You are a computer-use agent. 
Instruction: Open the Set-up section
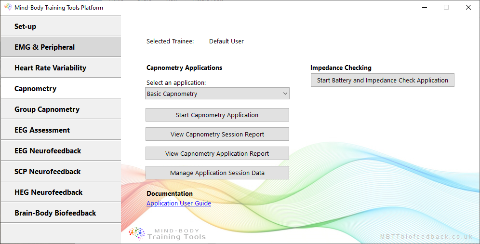[x=61, y=26]
